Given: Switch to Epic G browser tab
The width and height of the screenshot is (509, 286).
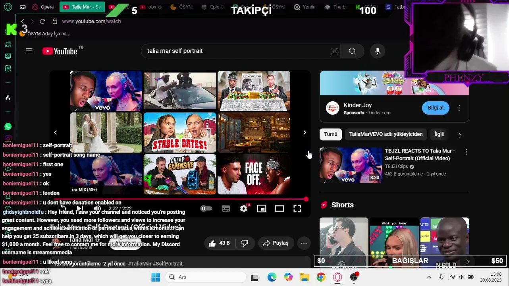Looking at the screenshot, I should pos(212,7).
